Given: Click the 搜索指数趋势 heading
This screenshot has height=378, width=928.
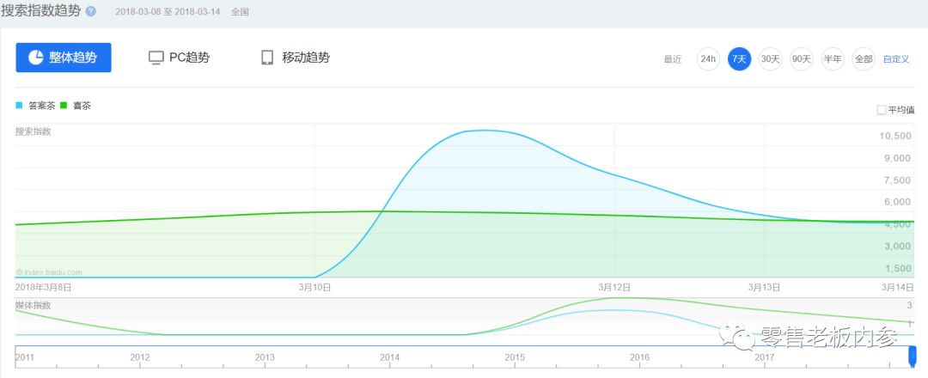Looking at the screenshot, I should pyautogui.click(x=40, y=11).
